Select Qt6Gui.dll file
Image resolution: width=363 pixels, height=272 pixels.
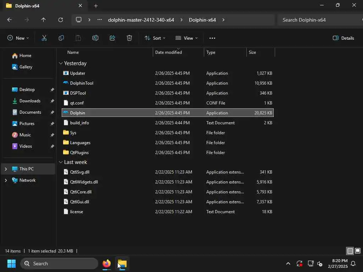pyautogui.click(x=167, y=202)
